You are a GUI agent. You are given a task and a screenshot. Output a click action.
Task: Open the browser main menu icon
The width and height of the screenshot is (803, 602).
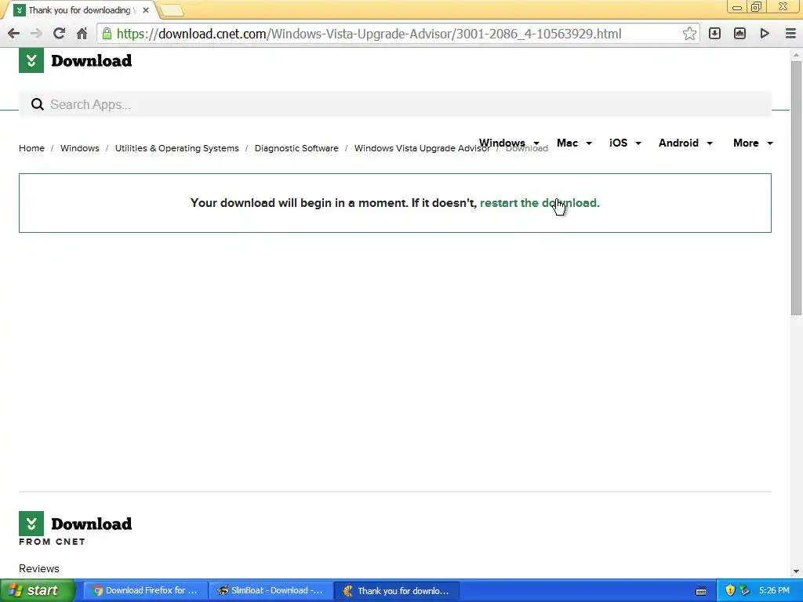point(790,34)
